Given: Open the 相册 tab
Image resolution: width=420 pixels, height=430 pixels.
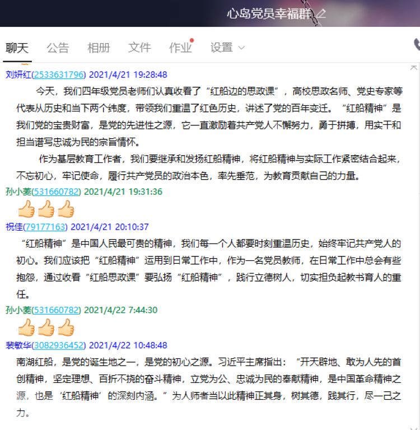Looking at the screenshot, I should (99, 48).
